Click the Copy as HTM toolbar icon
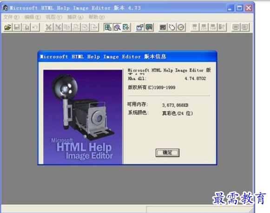The height and width of the screenshot is (213, 270). point(76,27)
